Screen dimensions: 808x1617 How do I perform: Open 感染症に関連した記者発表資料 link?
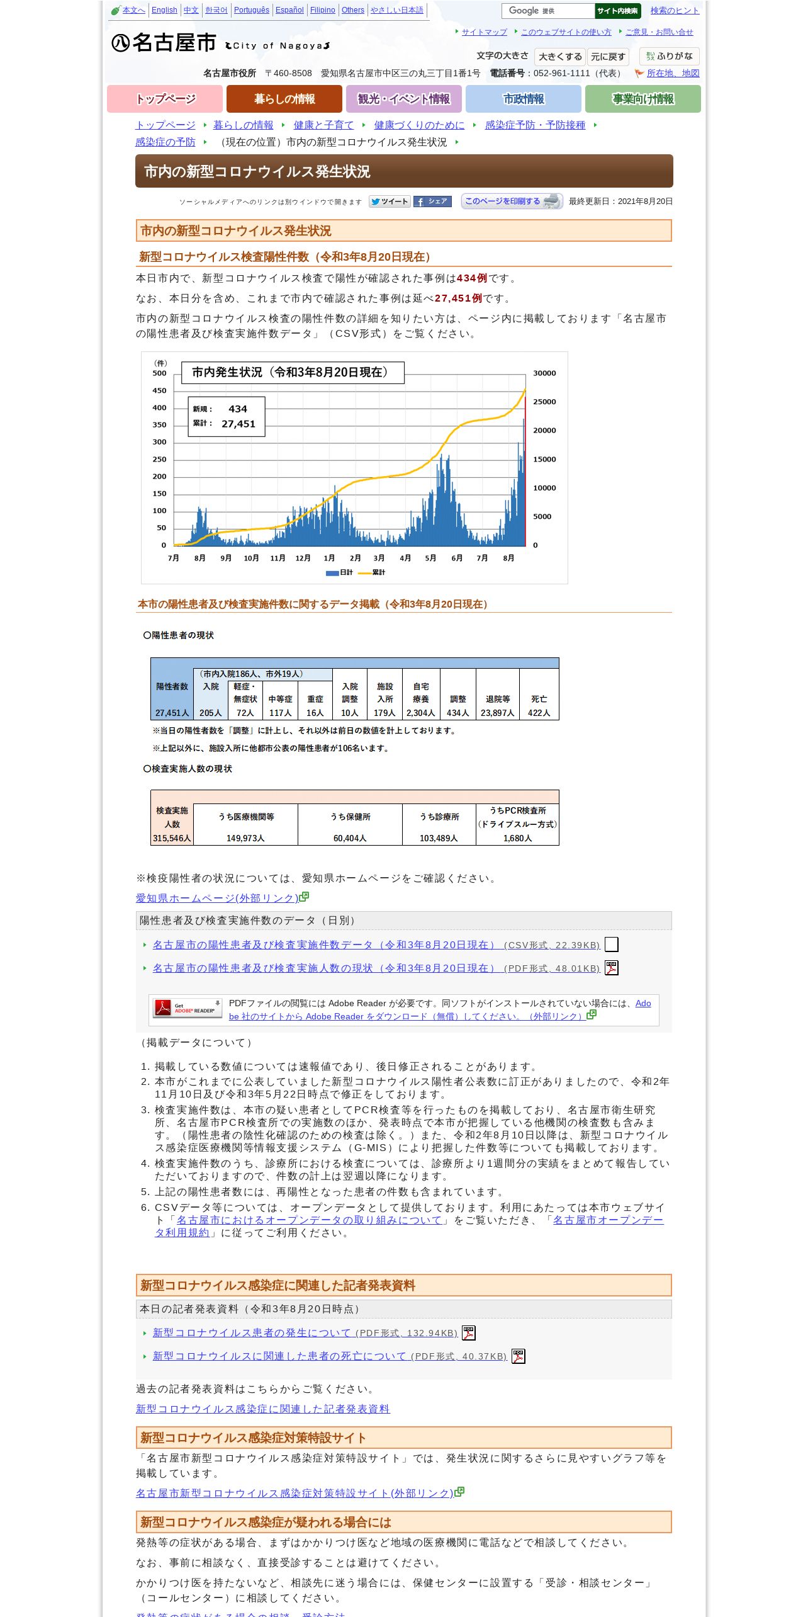coord(263,1409)
